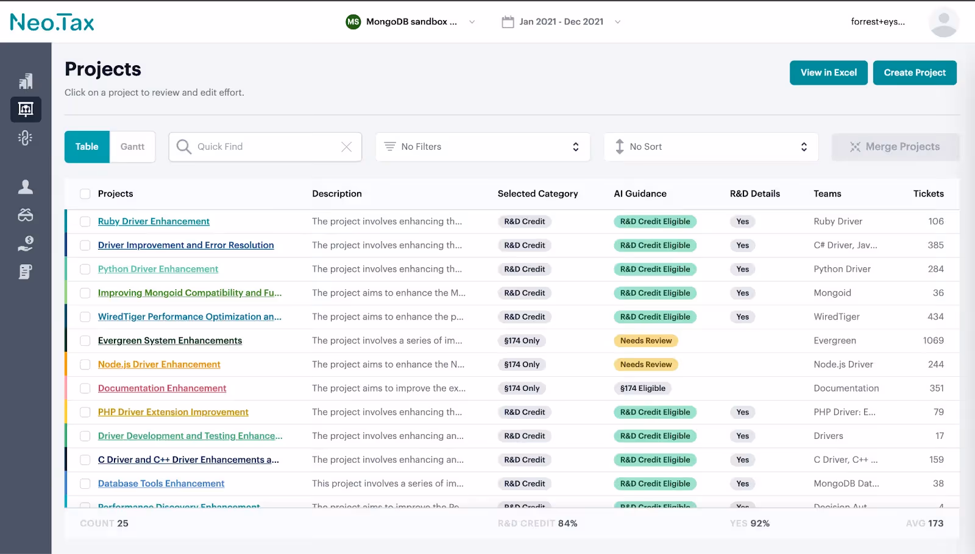The width and height of the screenshot is (975, 554).
Task: Check the Node.js Driver Enhancement checkbox
Action: coord(85,365)
